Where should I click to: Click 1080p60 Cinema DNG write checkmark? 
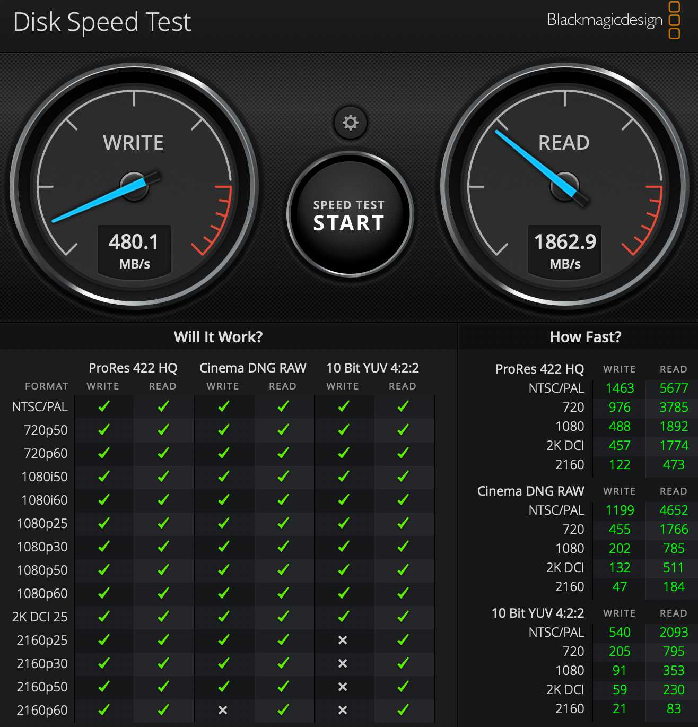[224, 593]
